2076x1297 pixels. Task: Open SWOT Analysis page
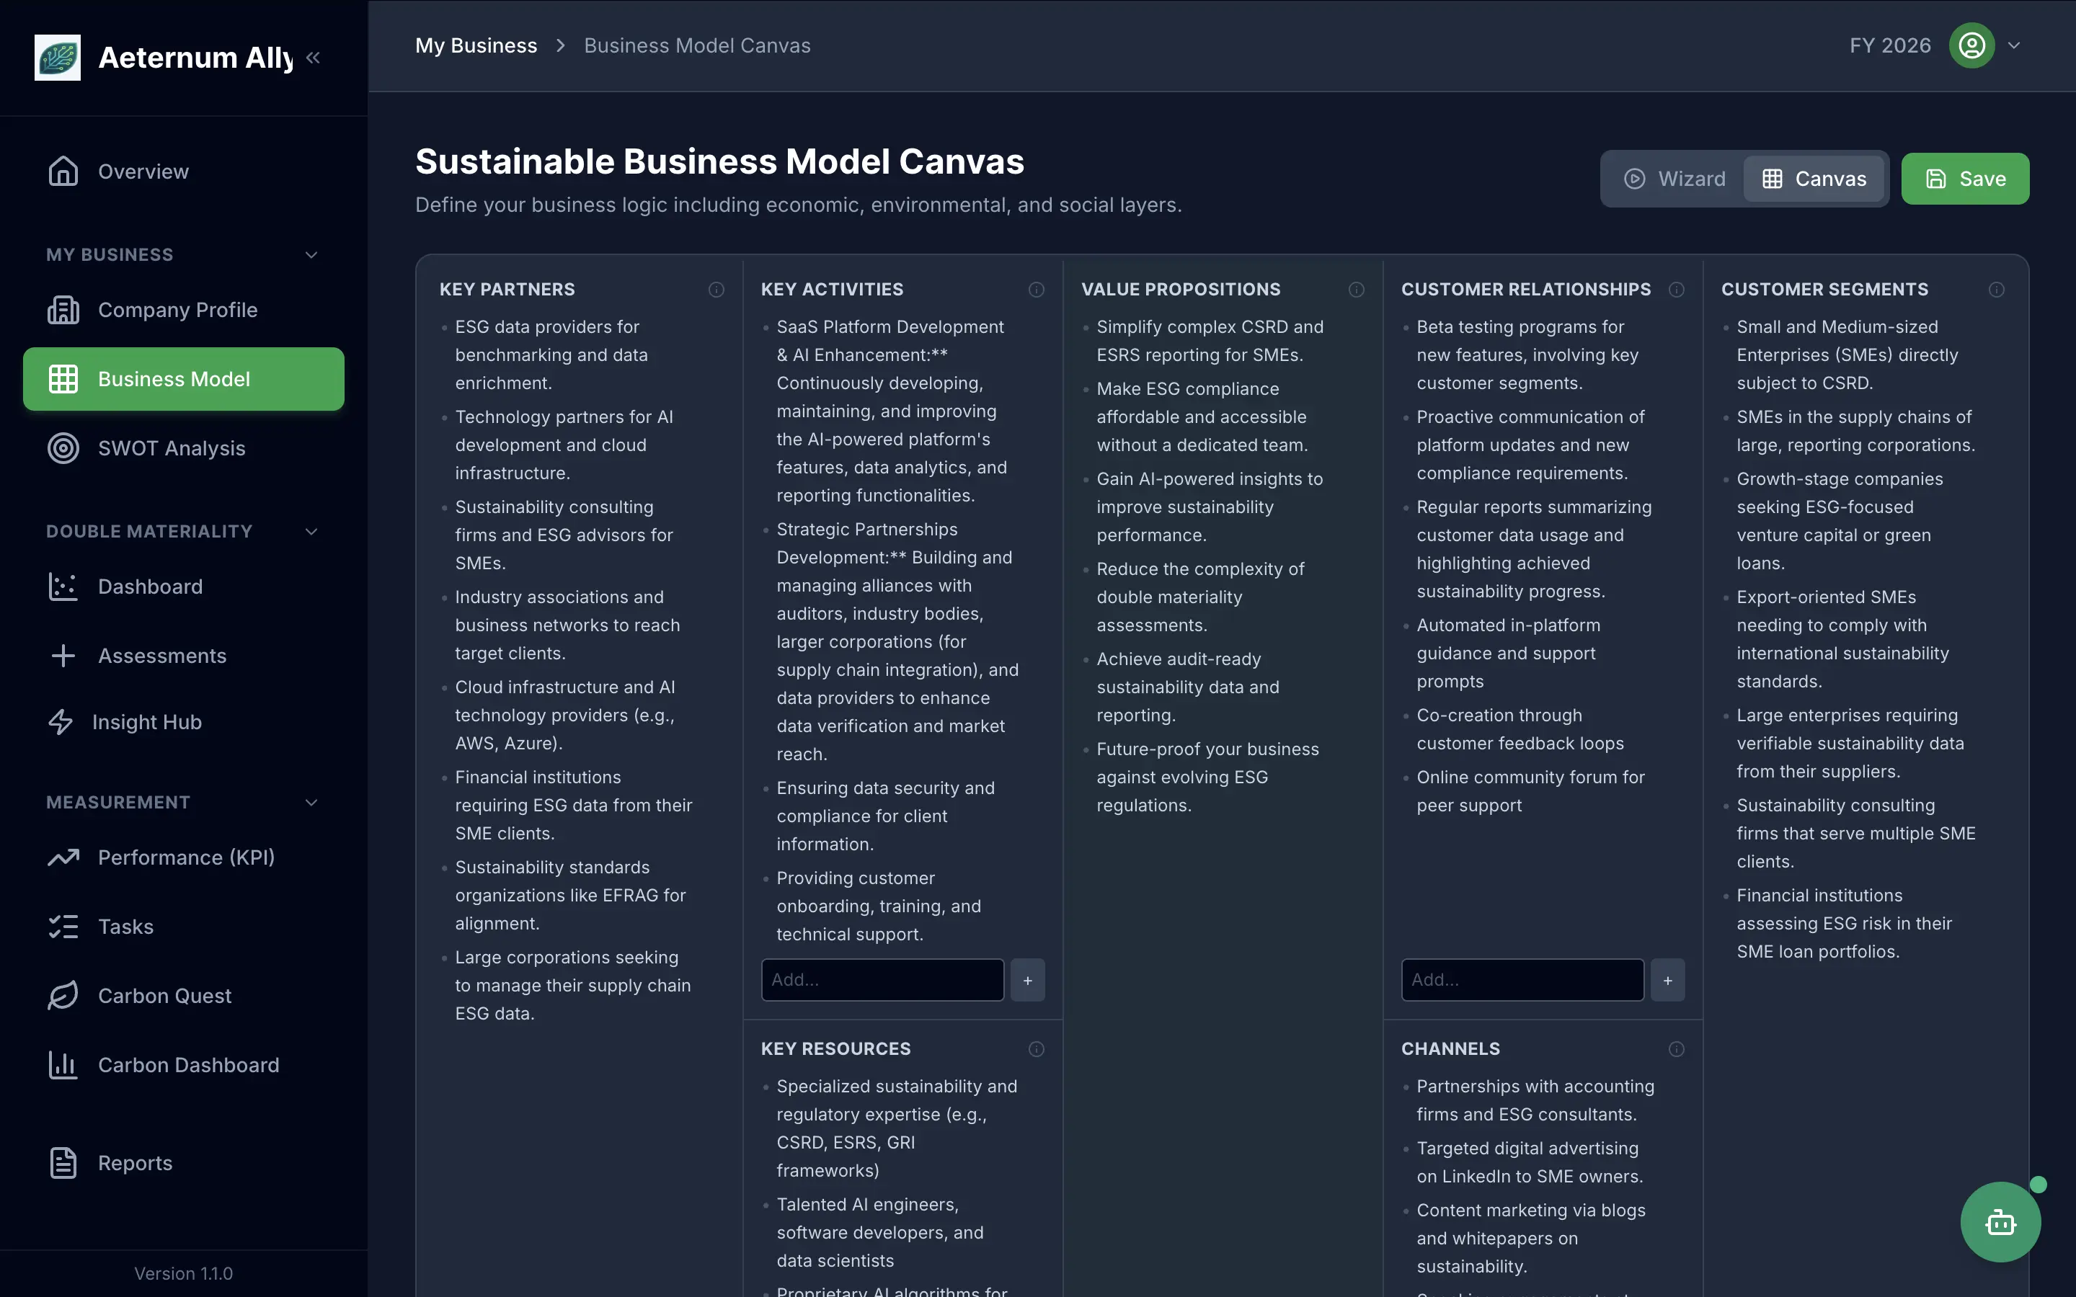click(x=184, y=449)
